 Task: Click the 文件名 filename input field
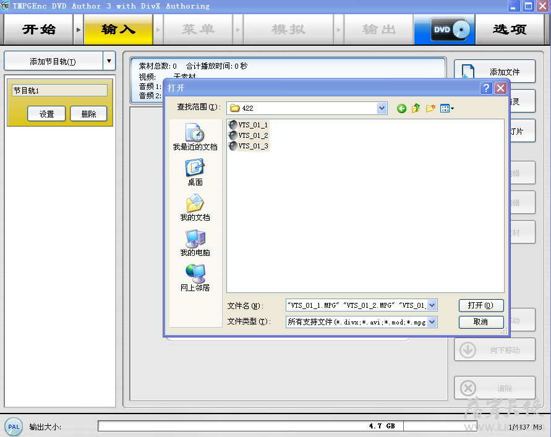coord(357,305)
